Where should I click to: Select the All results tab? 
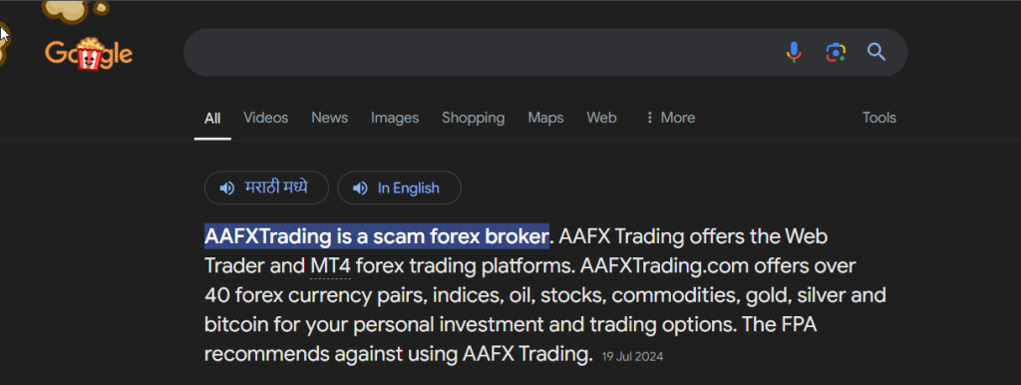pyautogui.click(x=212, y=119)
